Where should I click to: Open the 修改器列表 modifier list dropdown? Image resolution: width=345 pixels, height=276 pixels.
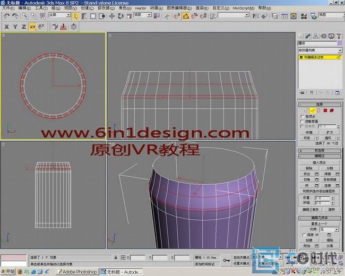pos(320,50)
